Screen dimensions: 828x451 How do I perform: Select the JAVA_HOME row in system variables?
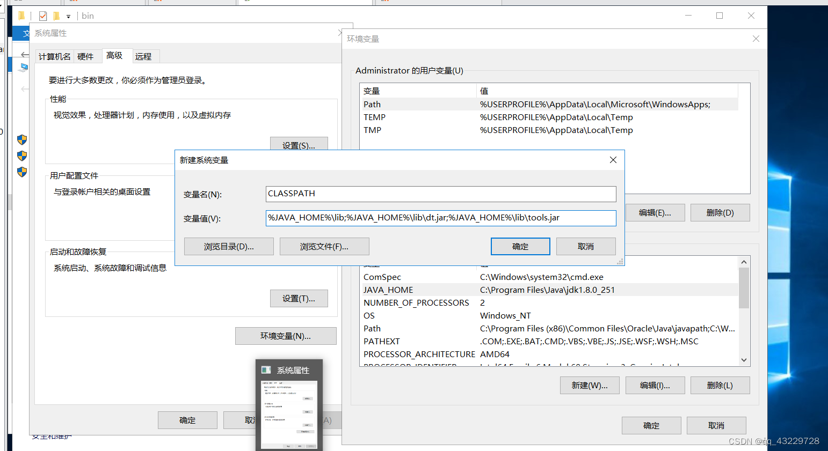click(483, 290)
